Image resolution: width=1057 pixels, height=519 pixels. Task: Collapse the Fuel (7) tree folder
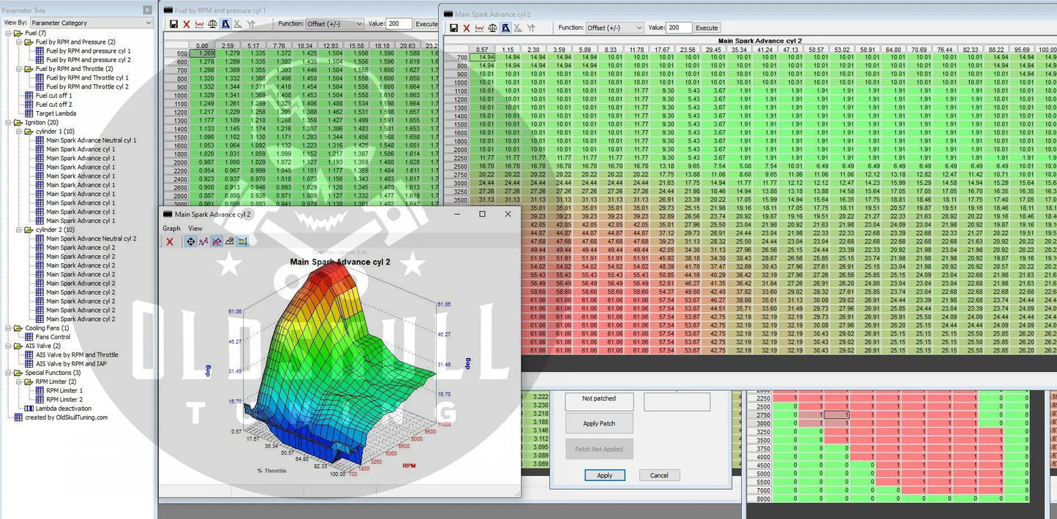point(7,34)
